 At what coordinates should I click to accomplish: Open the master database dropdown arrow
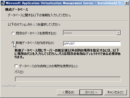(x=119, y=33)
